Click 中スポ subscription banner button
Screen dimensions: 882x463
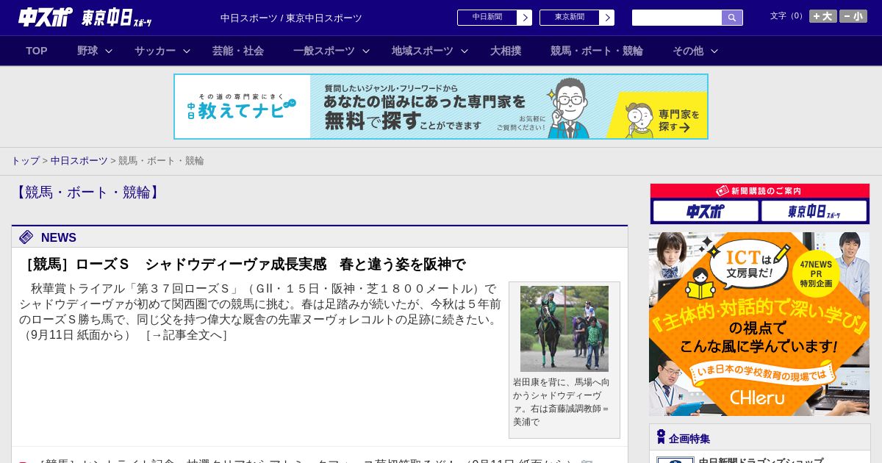pos(706,212)
